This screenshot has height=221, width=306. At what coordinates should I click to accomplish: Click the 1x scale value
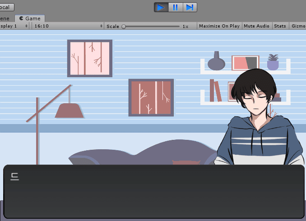coord(185,26)
